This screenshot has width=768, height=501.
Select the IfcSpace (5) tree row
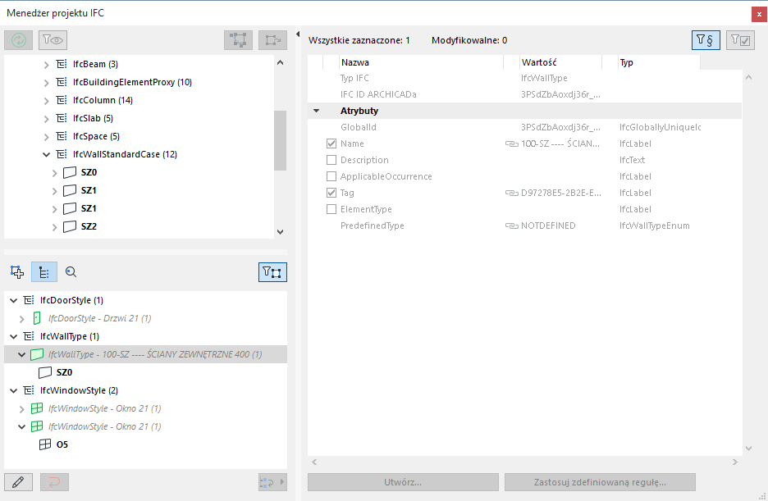[96, 136]
